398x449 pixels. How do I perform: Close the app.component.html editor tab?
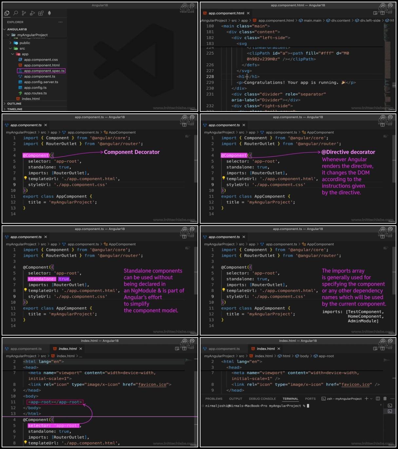[248, 13]
